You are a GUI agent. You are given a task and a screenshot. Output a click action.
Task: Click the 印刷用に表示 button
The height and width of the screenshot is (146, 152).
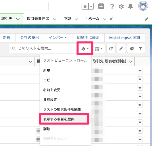click(x=88, y=38)
